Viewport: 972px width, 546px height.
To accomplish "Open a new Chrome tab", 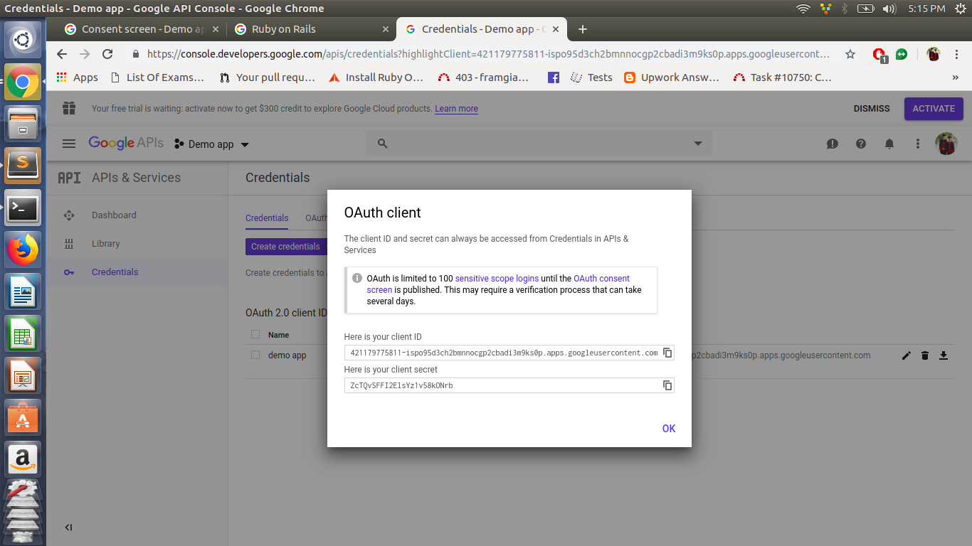I will tap(583, 29).
